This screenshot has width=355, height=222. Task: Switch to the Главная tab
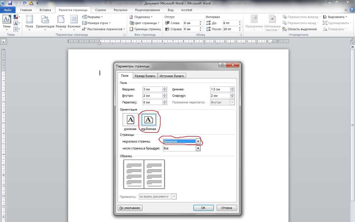point(26,10)
